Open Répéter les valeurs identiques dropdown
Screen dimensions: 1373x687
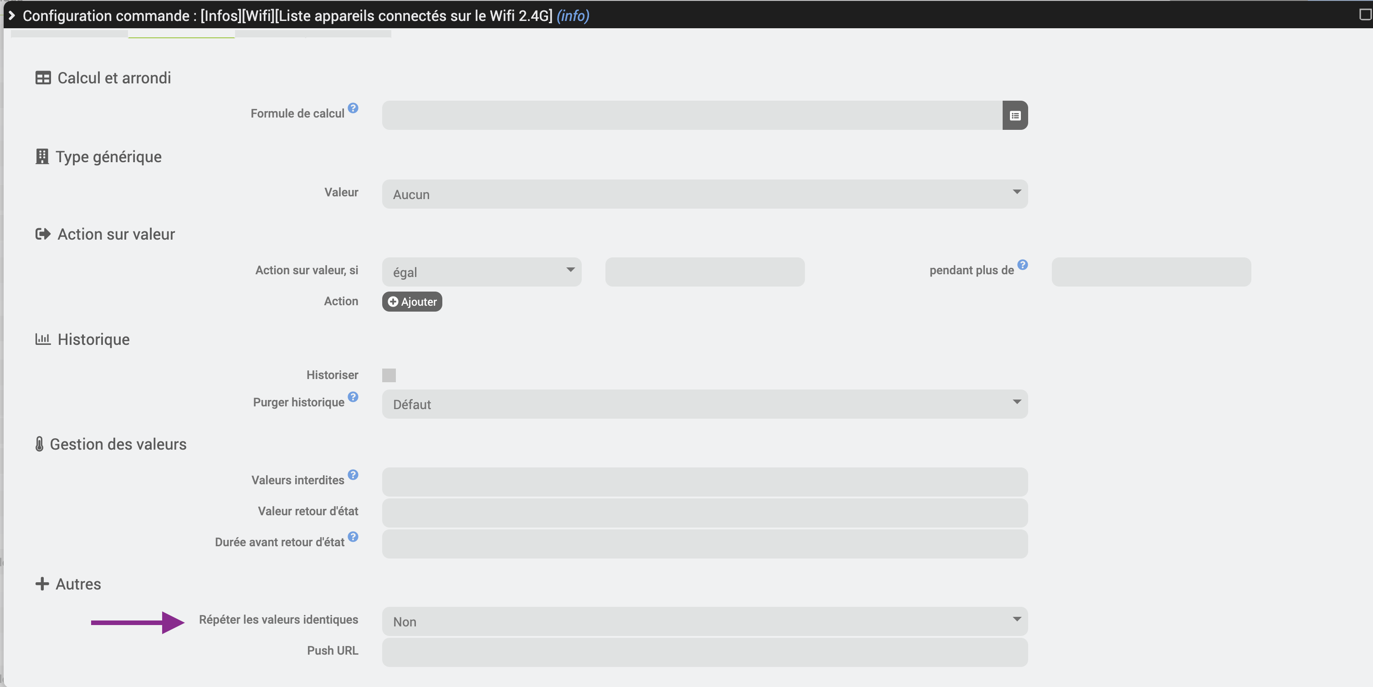tap(704, 621)
